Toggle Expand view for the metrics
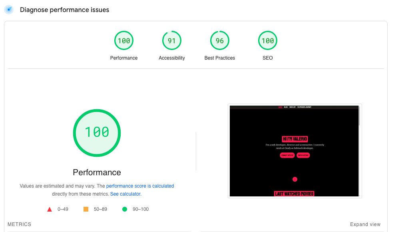 click(x=365, y=224)
